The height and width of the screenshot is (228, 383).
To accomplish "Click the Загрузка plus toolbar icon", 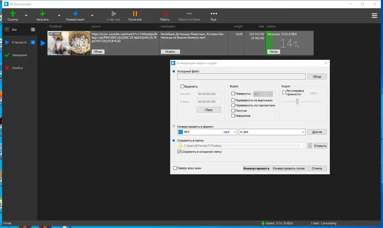I will pyautogui.click(x=43, y=14).
